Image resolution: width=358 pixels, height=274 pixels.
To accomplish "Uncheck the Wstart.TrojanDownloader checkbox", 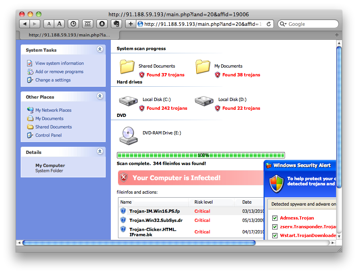I will click(275, 235).
